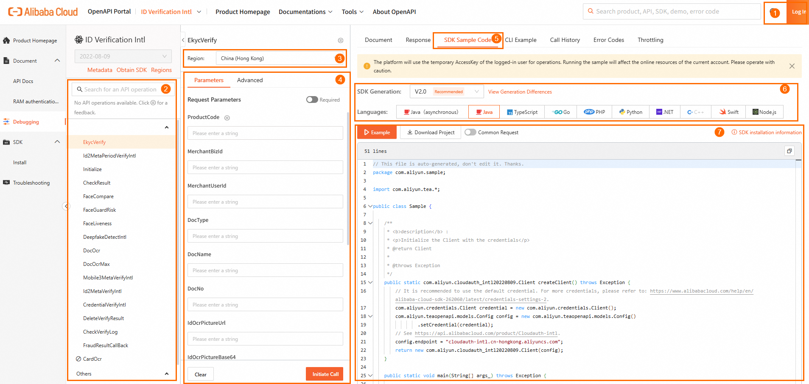Select the Go language
This screenshot has width=809, height=384.
pyautogui.click(x=561, y=112)
